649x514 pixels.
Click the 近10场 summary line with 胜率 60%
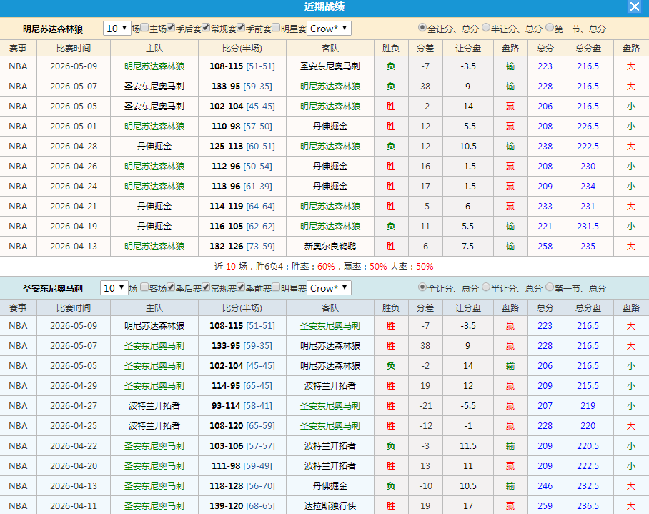[324, 267]
